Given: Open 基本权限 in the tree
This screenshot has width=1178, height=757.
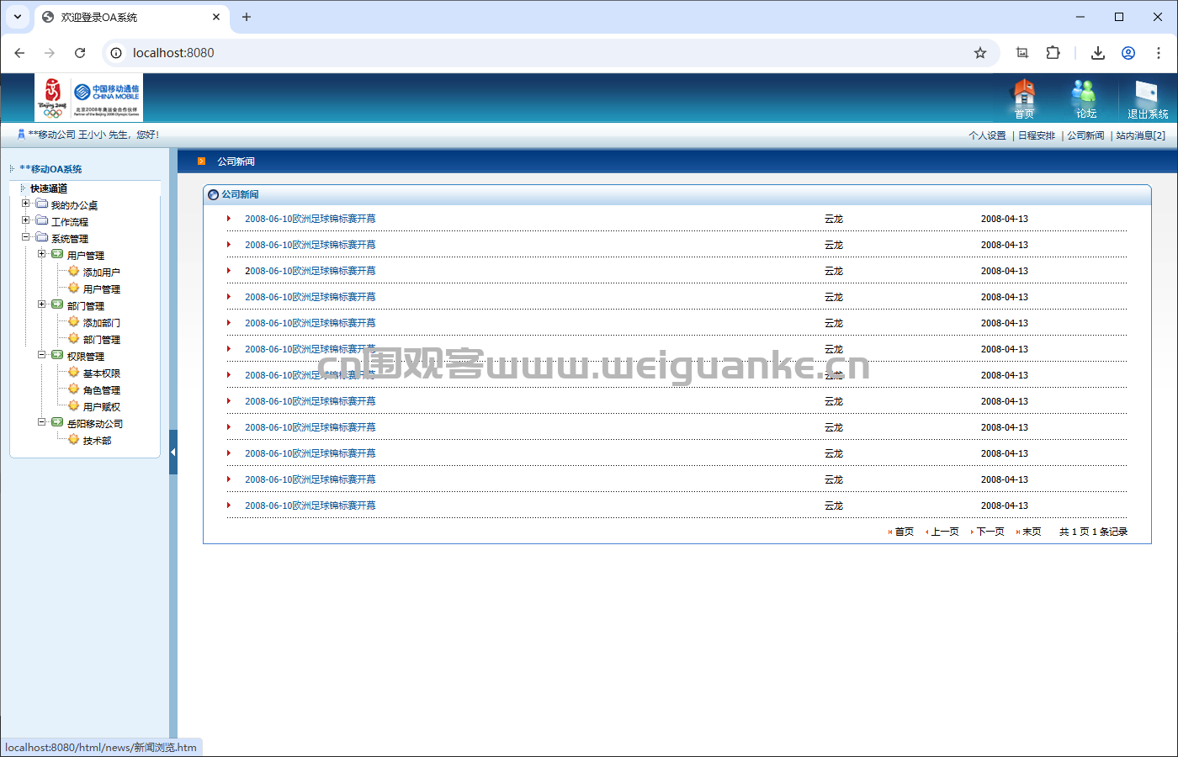Looking at the screenshot, I should pos(102,373).
